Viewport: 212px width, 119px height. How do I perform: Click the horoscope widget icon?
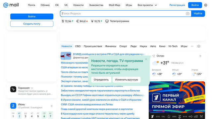click(x=13, y=89)
